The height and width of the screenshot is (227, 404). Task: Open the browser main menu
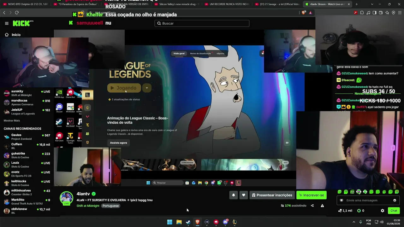tap(400, 13)
